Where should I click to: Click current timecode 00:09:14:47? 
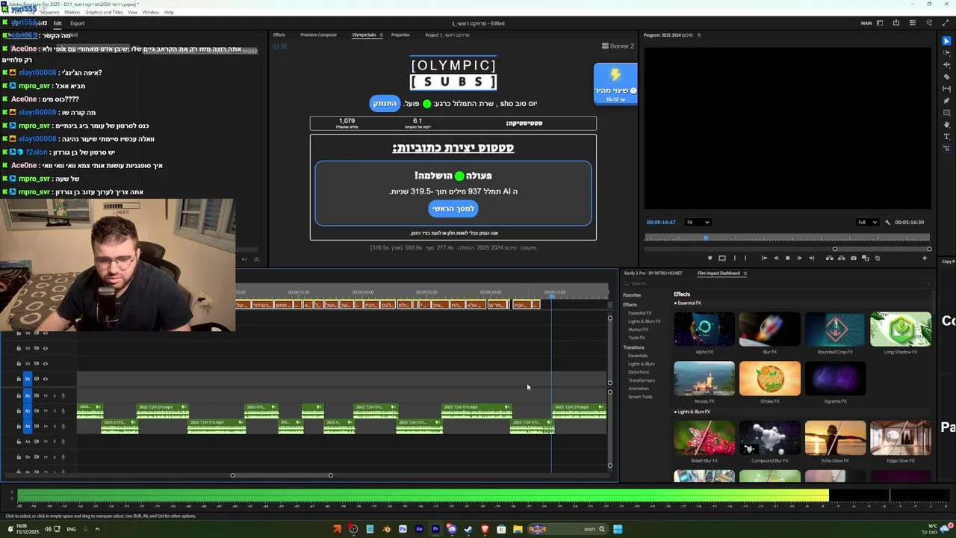[661, 222]
